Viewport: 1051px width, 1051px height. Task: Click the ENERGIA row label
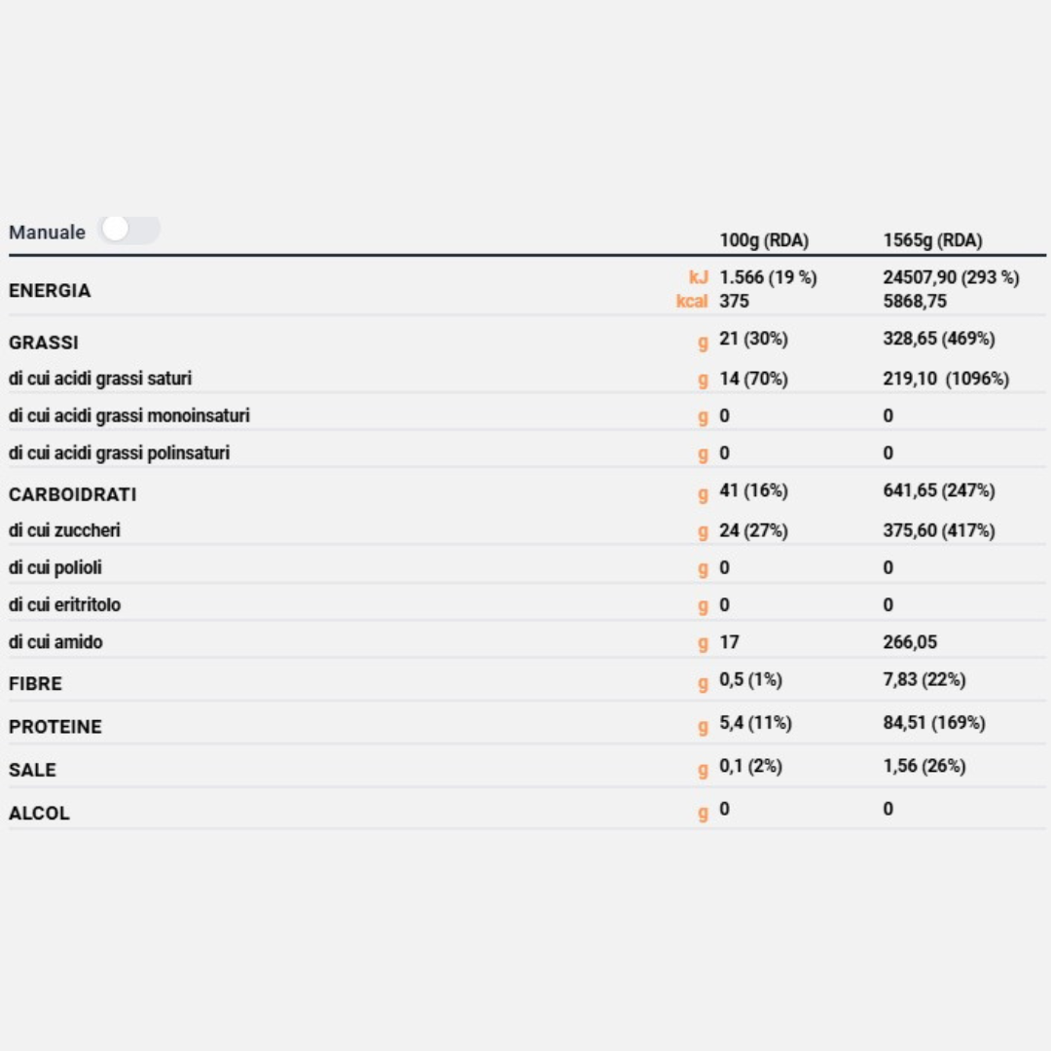pos(50,290)
